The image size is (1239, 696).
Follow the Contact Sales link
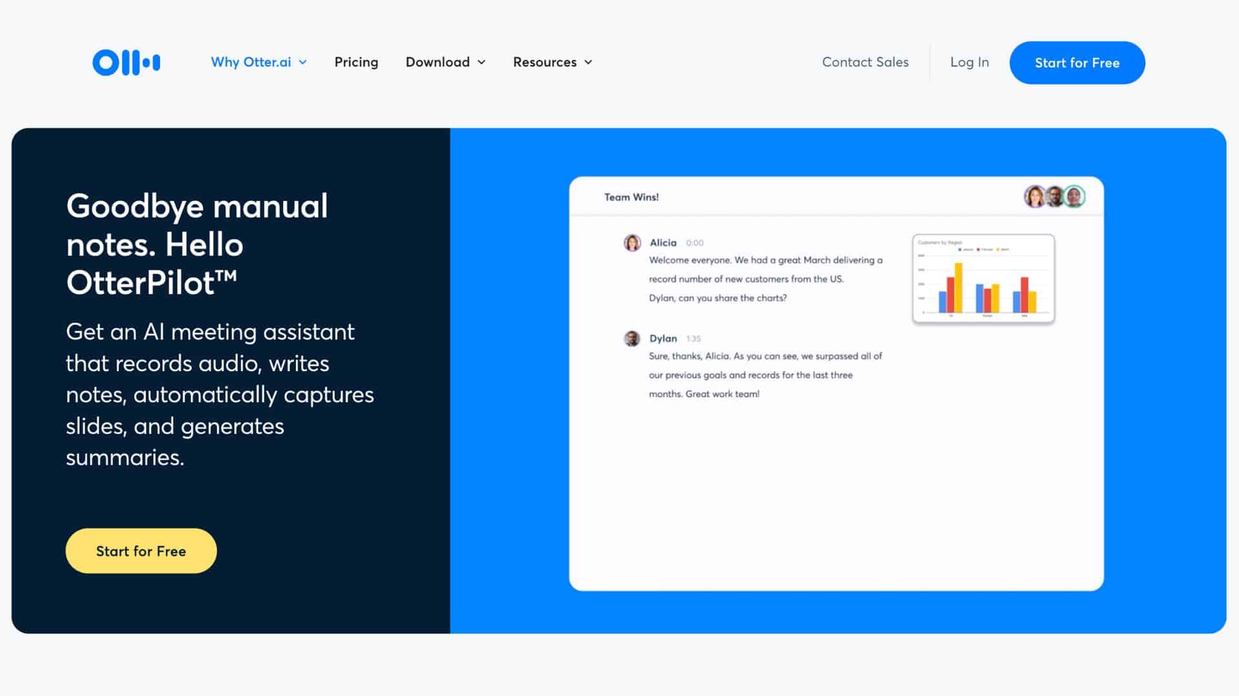point(865,62)
